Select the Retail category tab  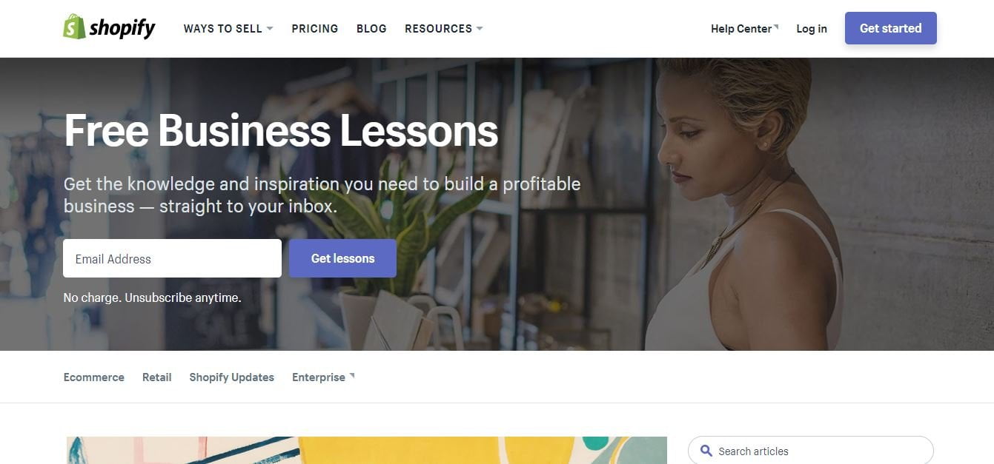coord(157,377)
